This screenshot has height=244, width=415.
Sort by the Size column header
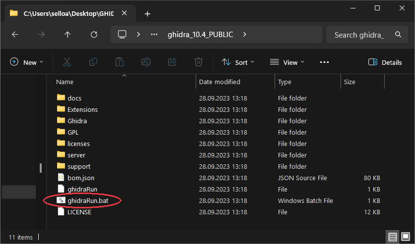point(349,82)
